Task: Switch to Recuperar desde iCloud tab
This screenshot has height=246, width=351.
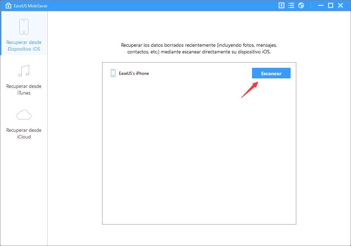Action: (24, 134)
